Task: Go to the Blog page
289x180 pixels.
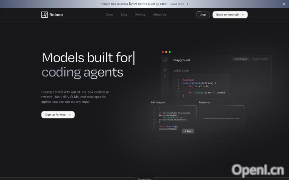Action: 124,15
